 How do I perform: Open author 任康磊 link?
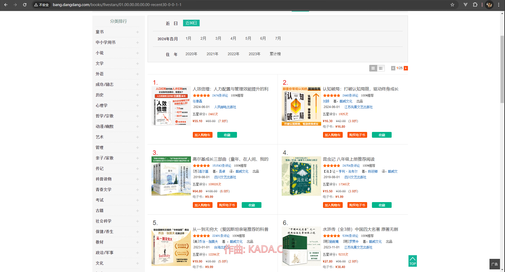198,101
